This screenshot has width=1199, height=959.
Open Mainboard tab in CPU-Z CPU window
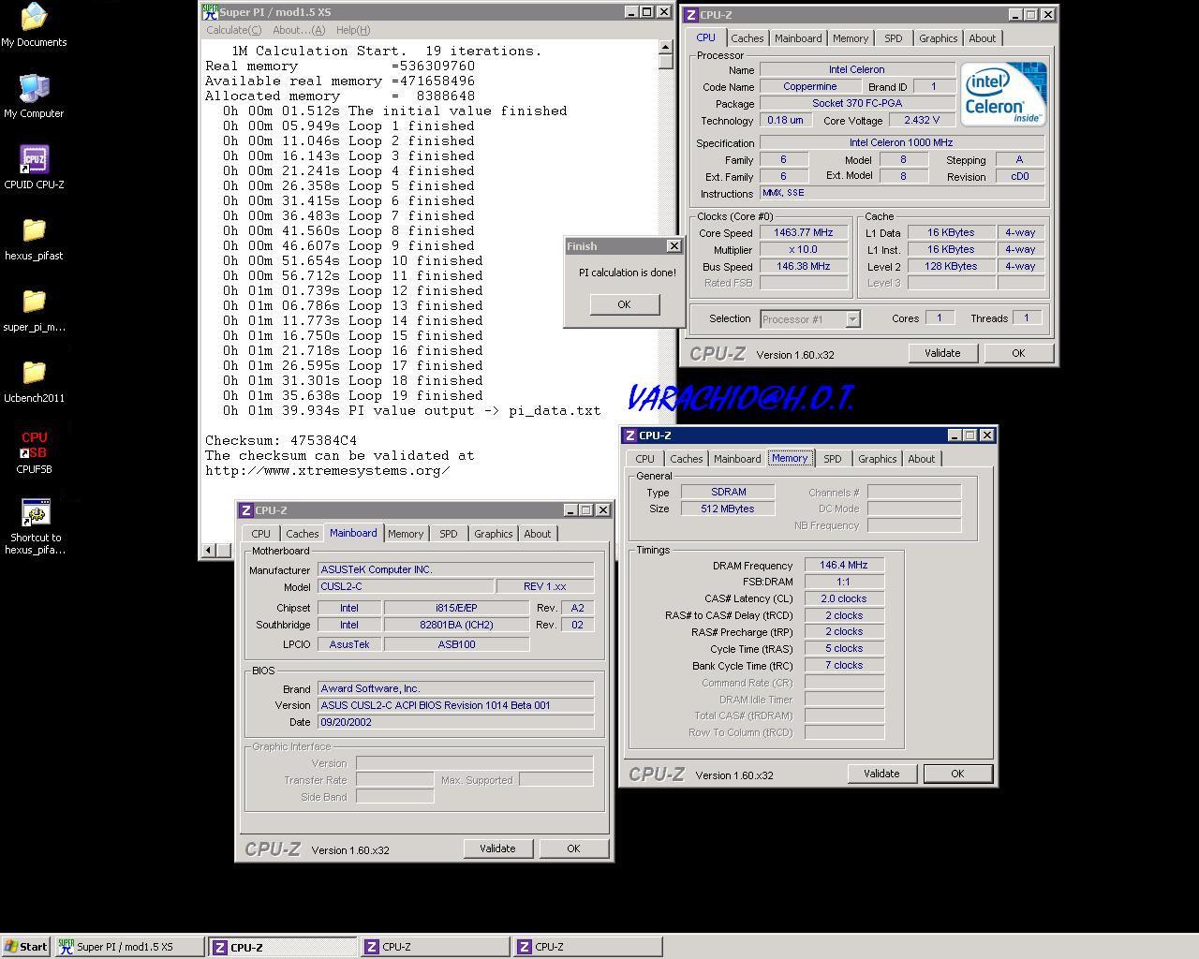click(x=798, y=38)
